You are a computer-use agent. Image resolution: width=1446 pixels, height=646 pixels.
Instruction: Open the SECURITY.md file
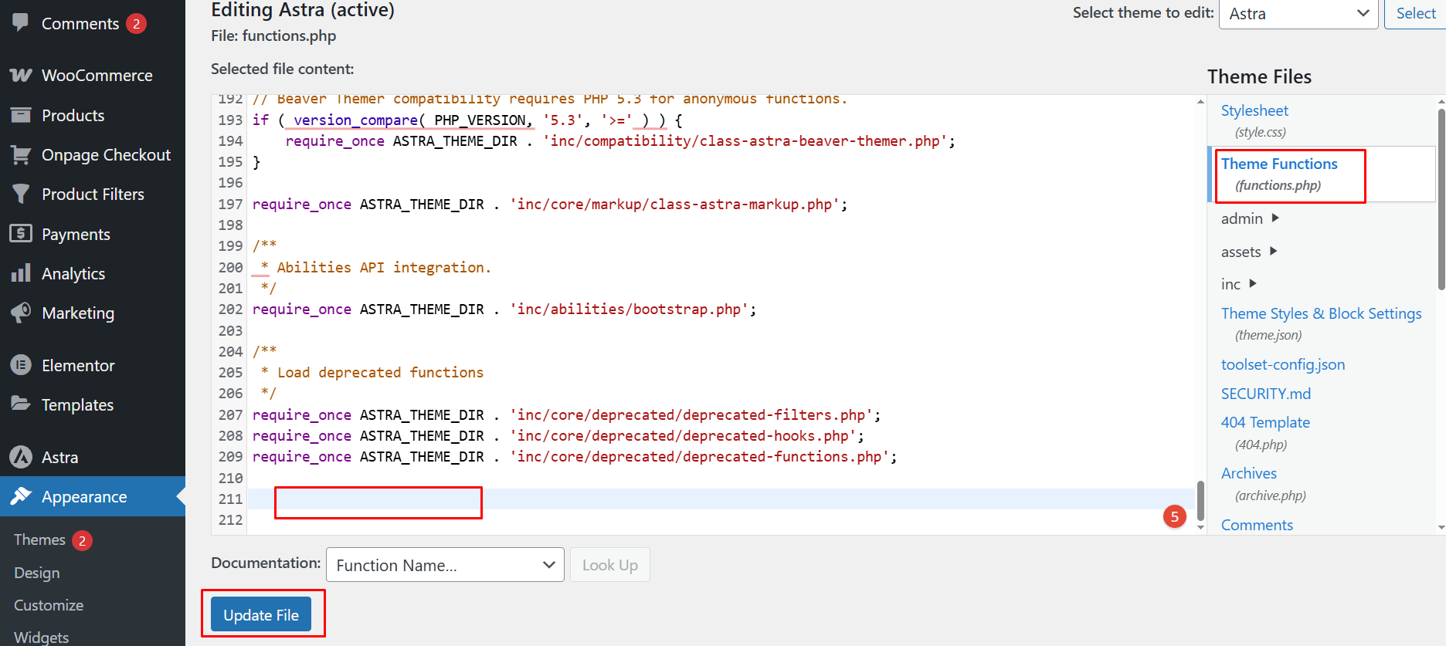[1265, 394]
